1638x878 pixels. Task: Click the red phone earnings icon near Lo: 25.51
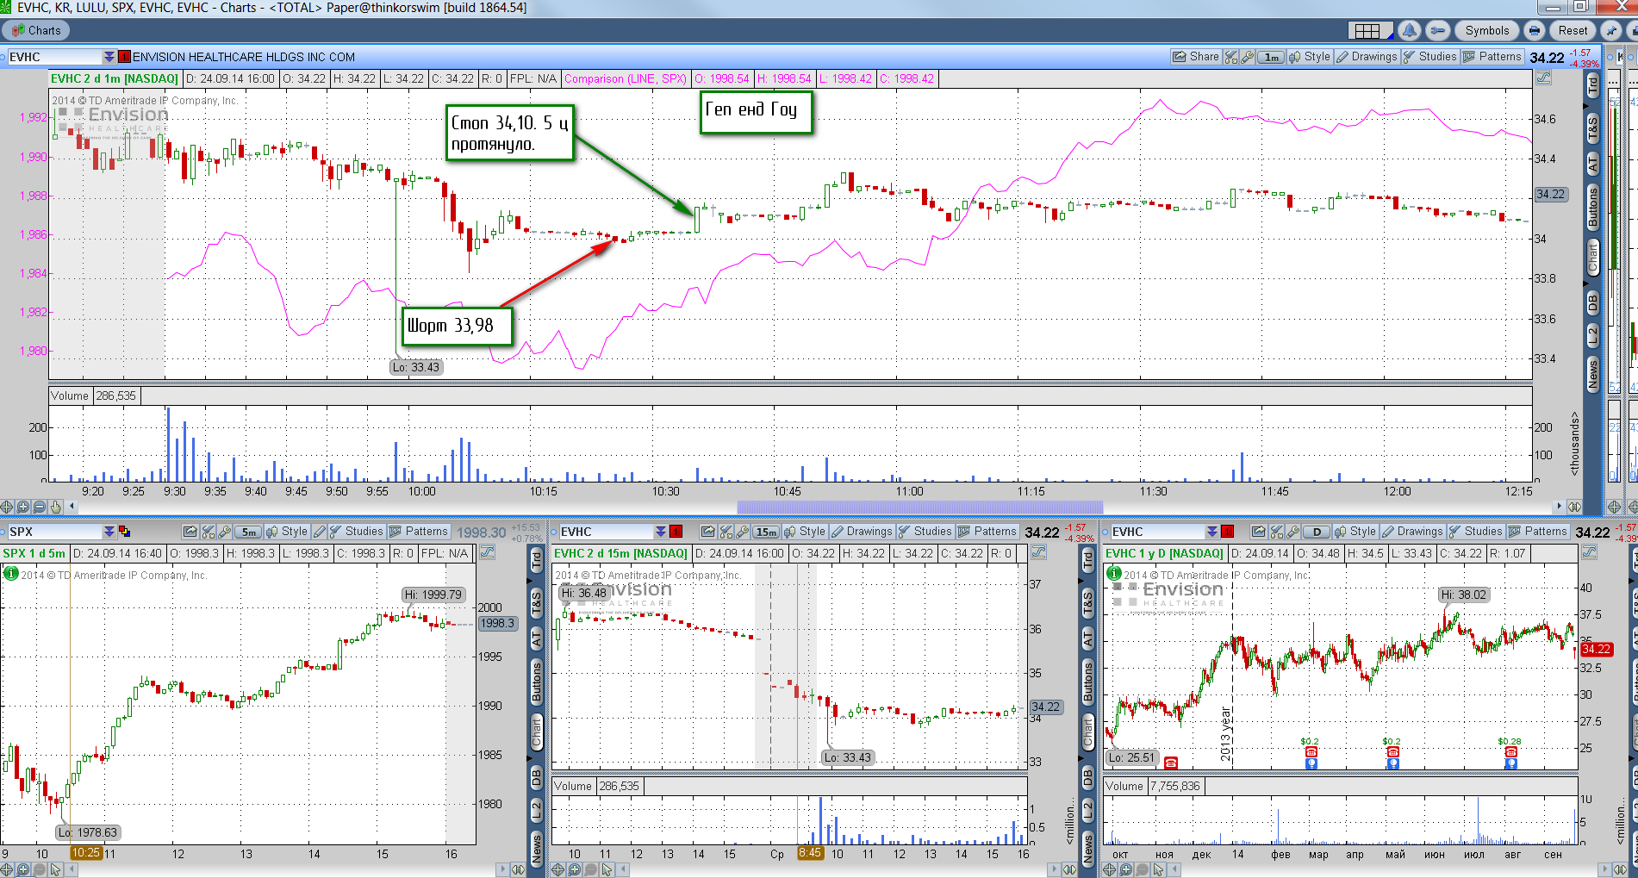click(1171, 763)
